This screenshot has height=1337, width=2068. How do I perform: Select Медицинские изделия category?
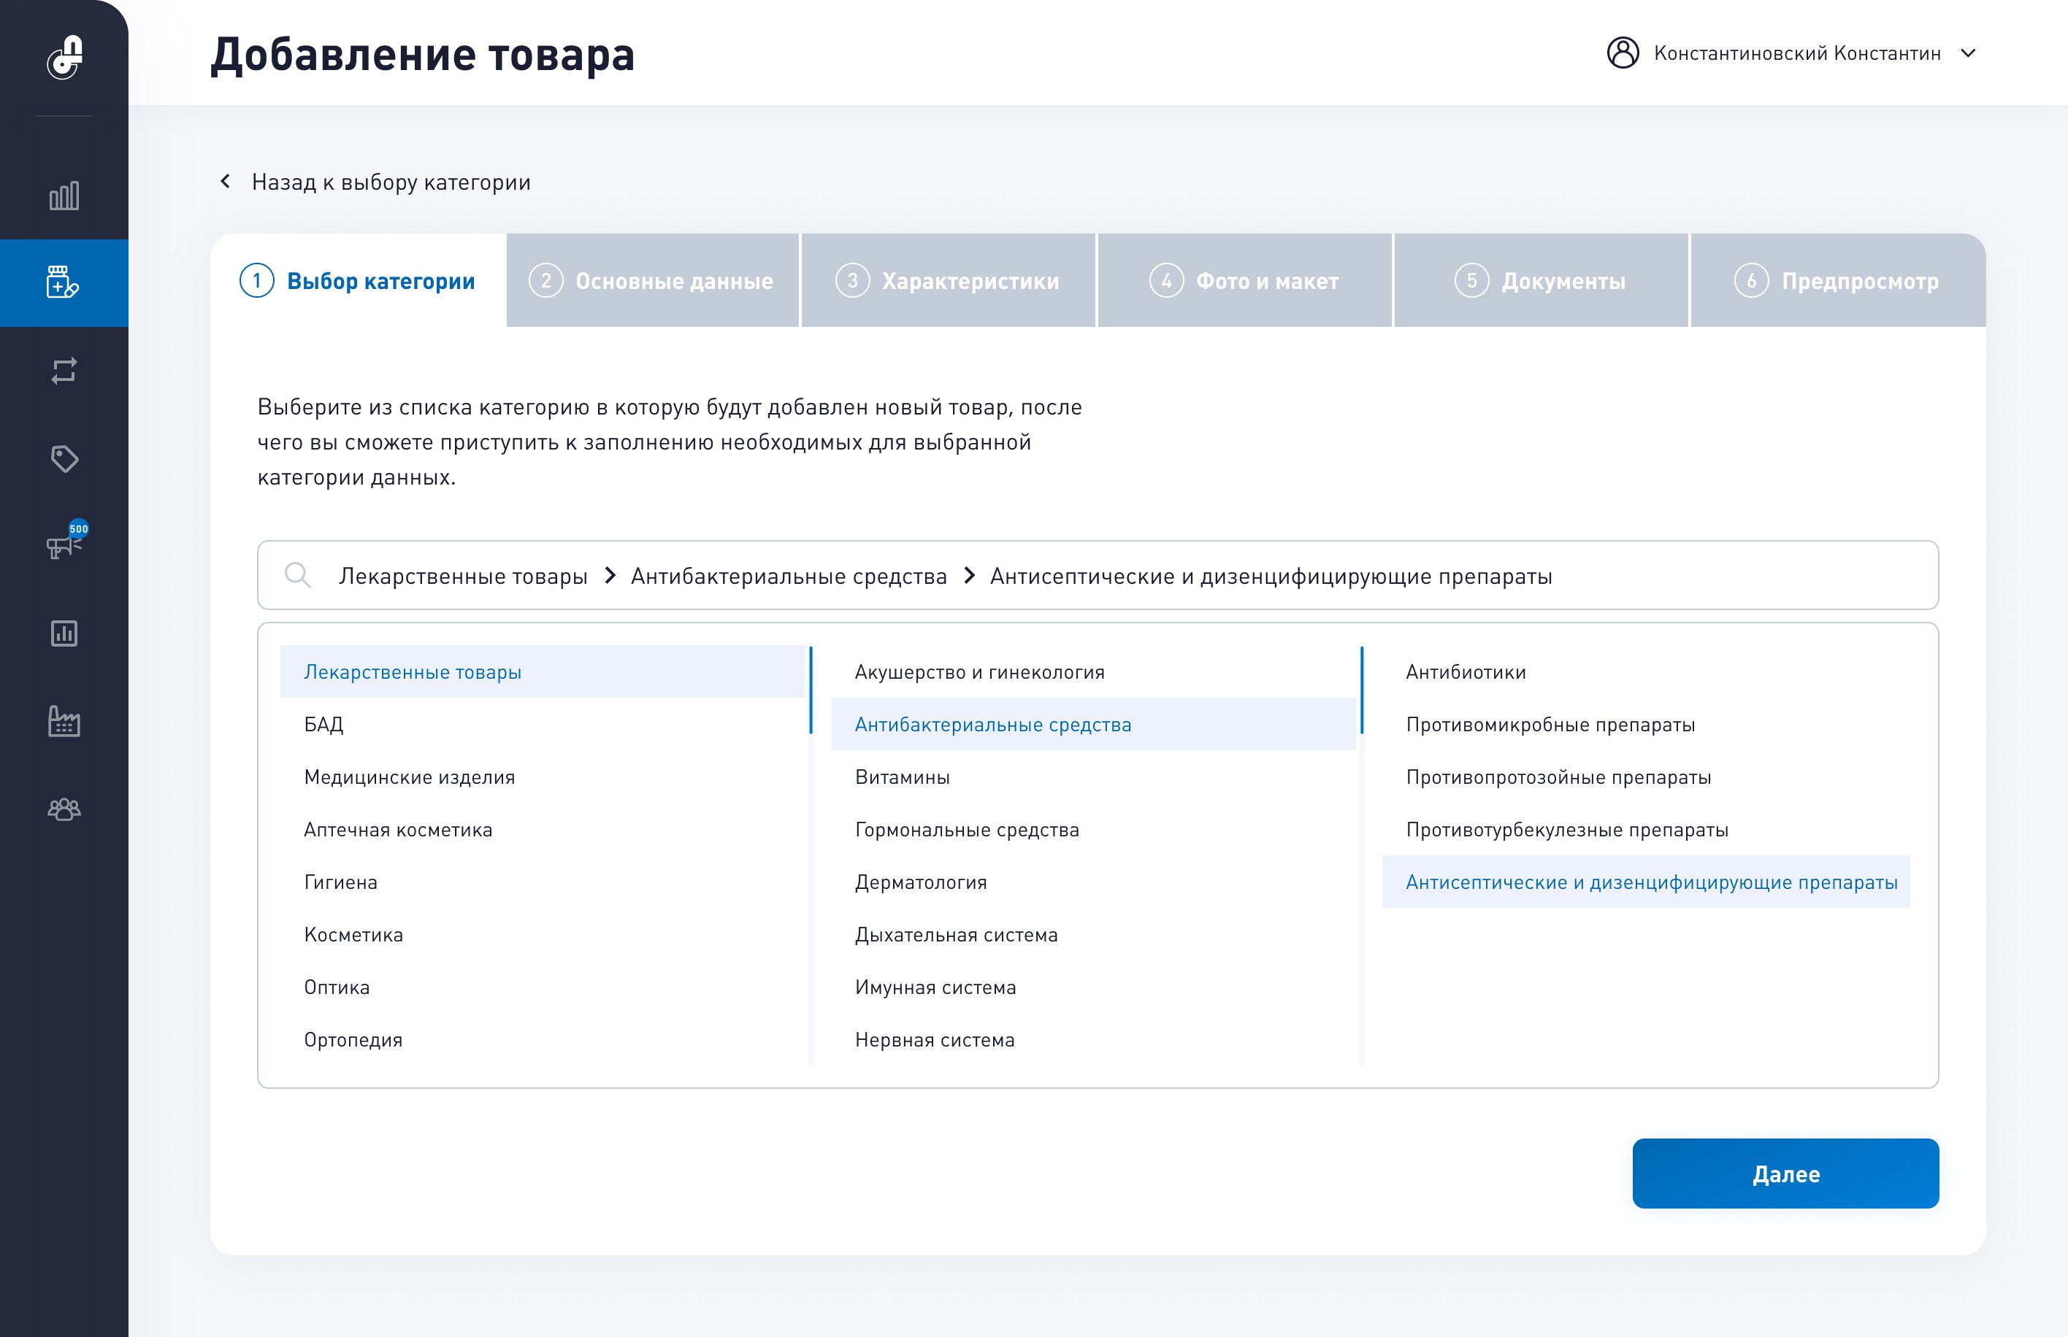pos(409,777)
